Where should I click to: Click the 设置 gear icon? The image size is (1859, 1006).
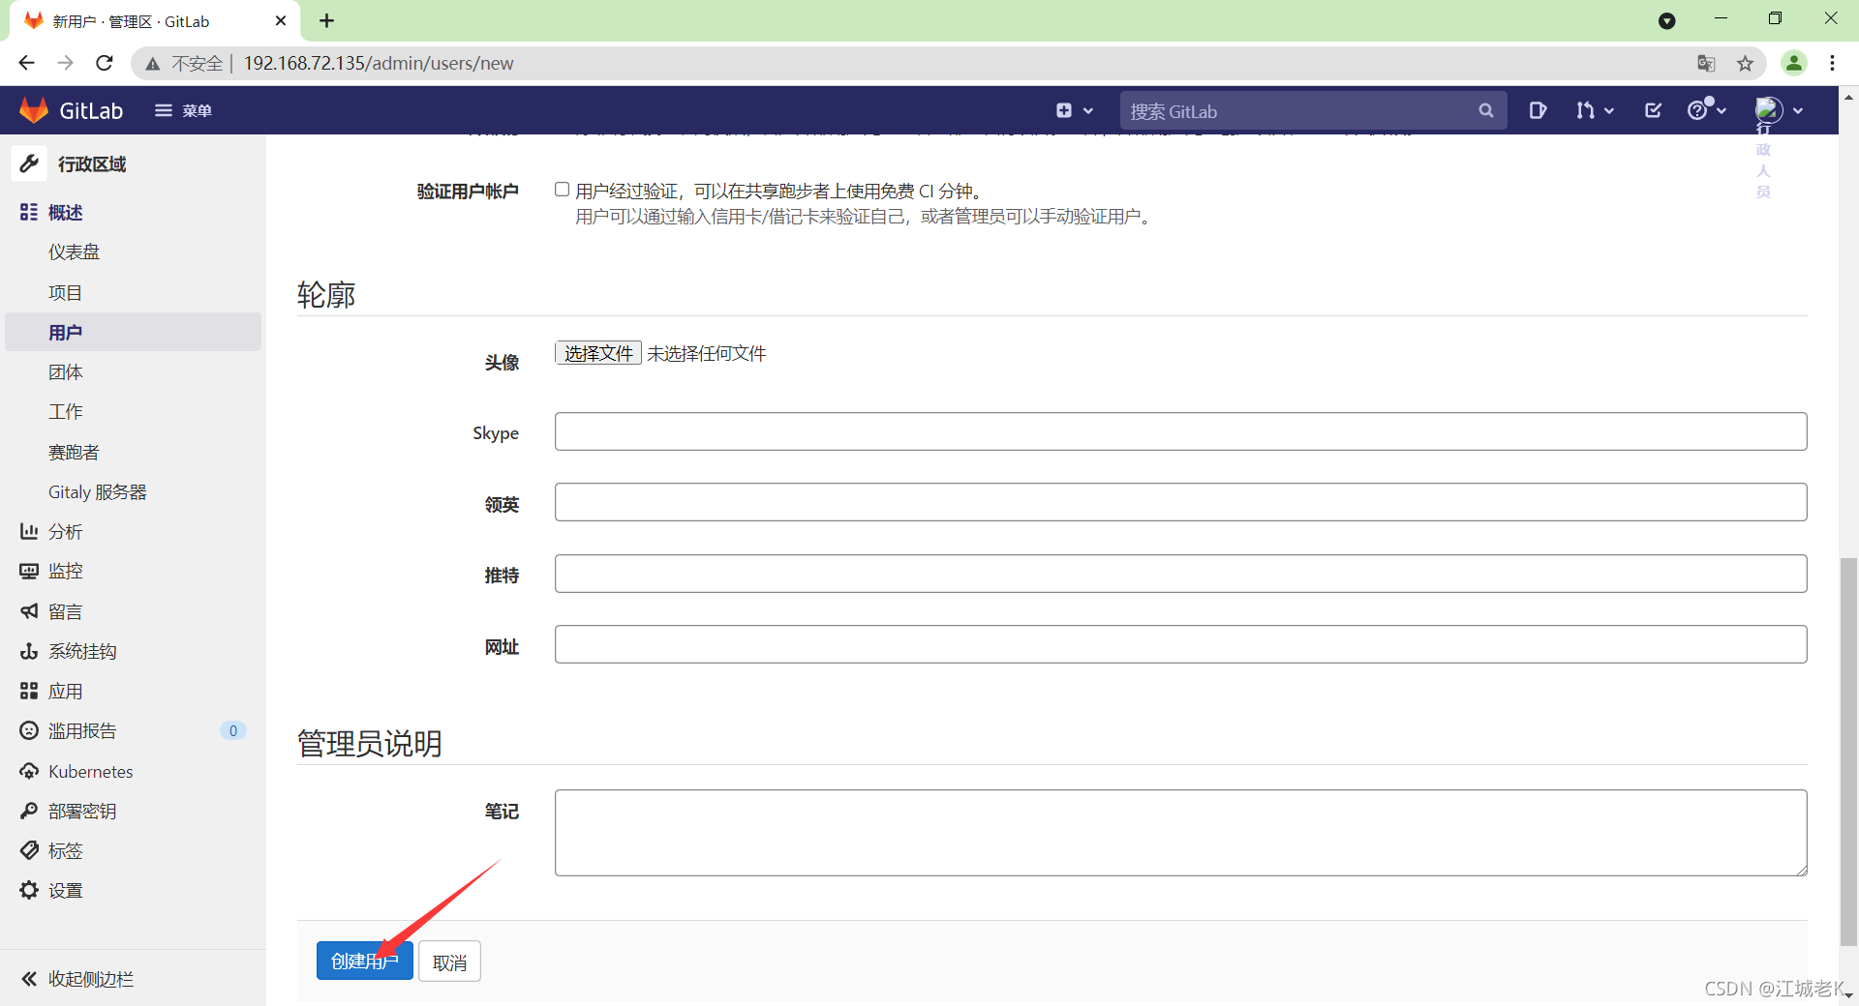pos(29,890)
